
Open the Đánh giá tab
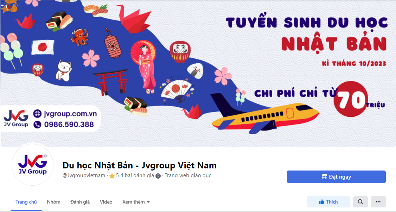coord(80,202)
